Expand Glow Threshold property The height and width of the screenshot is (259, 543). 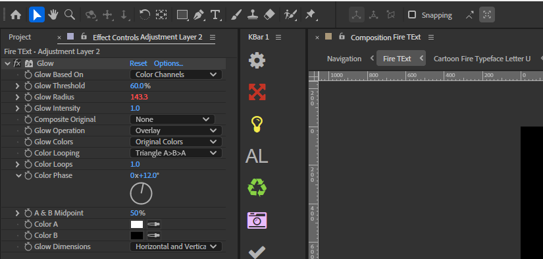coord(17,86)
